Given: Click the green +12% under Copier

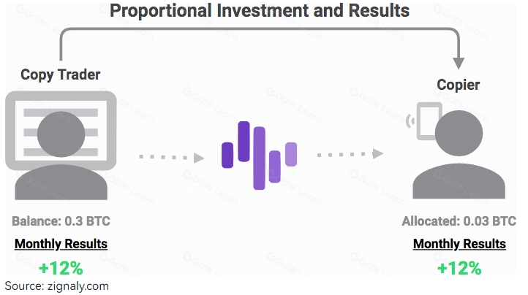Looking at the screenshot, I should click(459, 269).
